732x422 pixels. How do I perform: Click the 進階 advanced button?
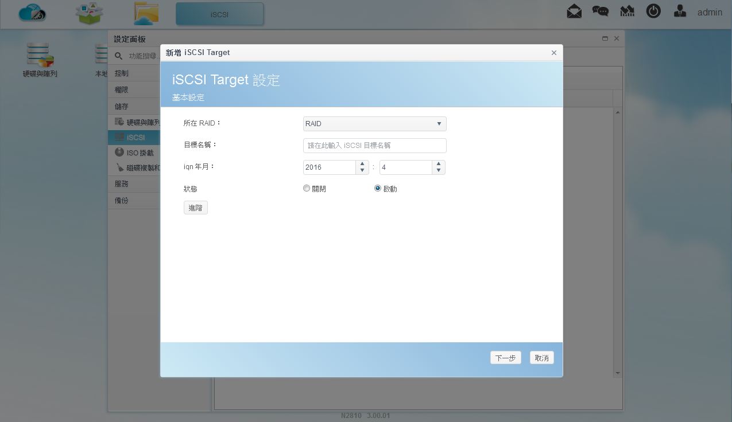pos(196,208)
